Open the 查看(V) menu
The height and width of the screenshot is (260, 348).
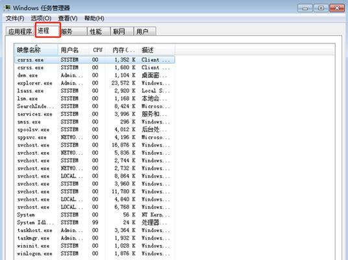(x=68, y=18)
